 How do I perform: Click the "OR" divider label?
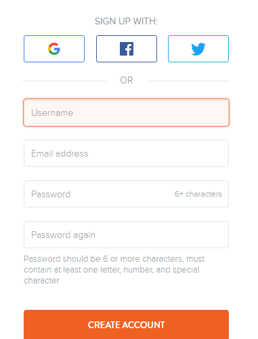click(126, 80)
